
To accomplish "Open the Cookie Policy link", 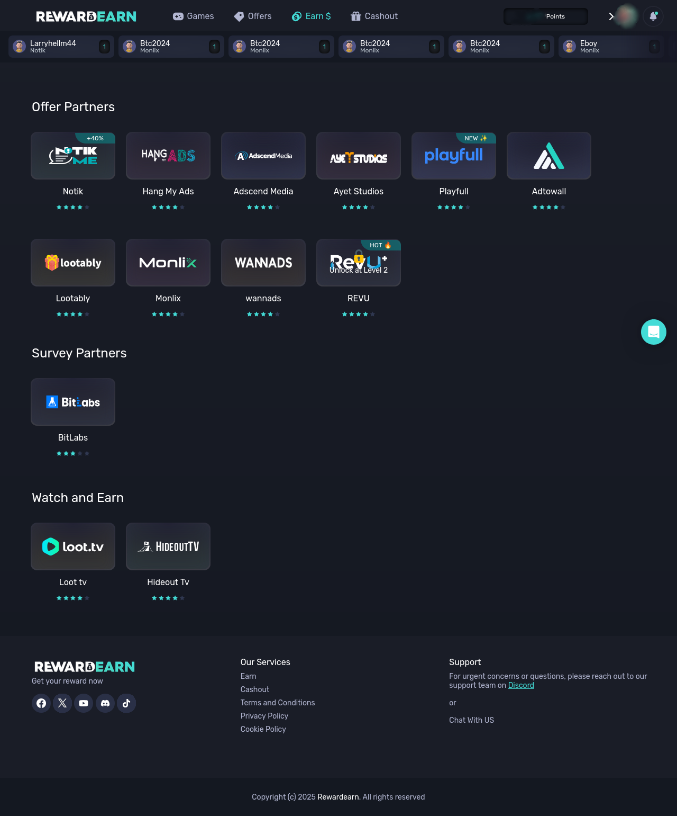I will pyautogui.click(x=263, y=729).
